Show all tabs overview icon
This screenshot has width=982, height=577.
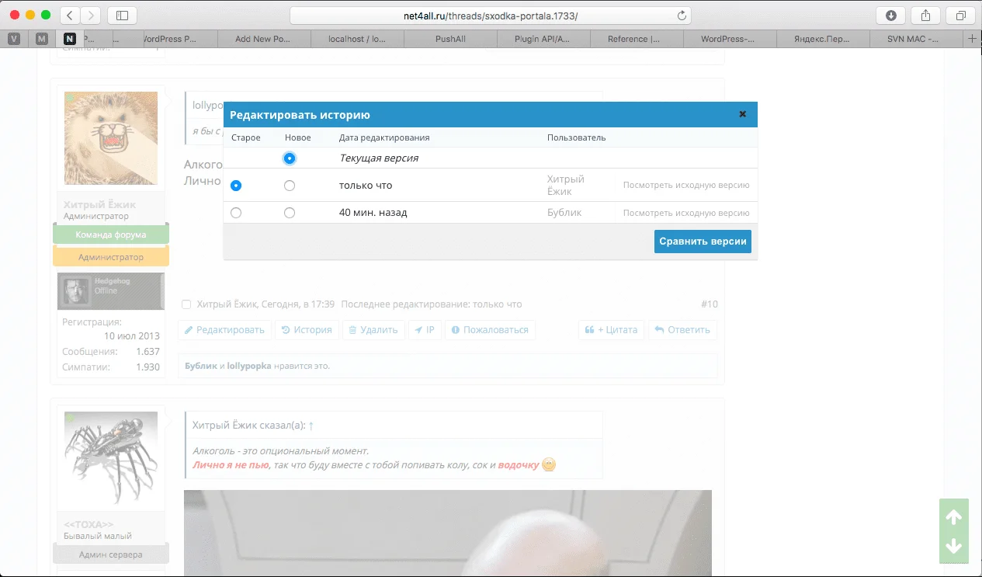(x=960, y=16)
